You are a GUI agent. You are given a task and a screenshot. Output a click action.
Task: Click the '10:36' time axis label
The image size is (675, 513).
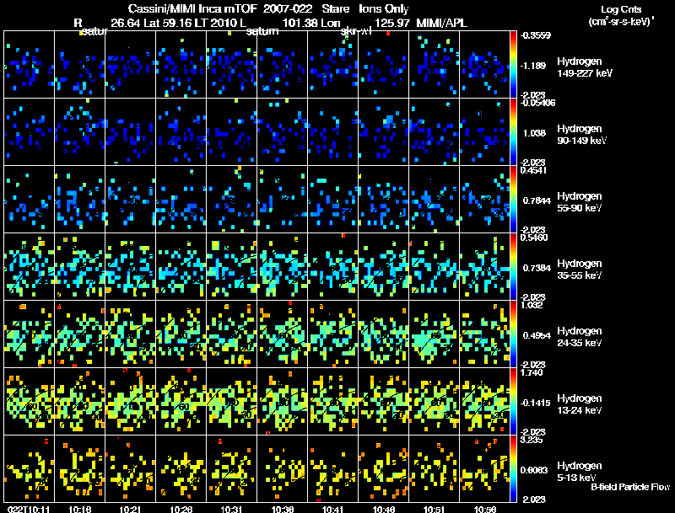pos(283,509)
